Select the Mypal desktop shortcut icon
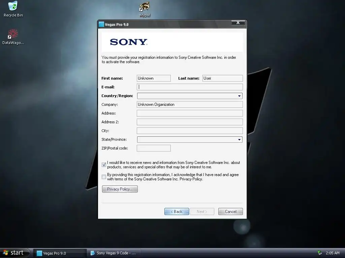 click(145, 9)
